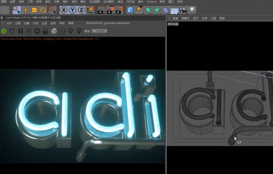The image size is (273, 174).
Task: Pause the Live Viewer render
Action: point(20,31)
